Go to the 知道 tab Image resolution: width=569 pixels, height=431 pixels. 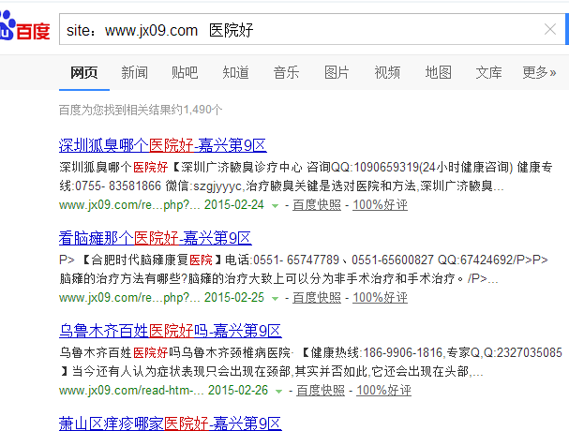235,72
